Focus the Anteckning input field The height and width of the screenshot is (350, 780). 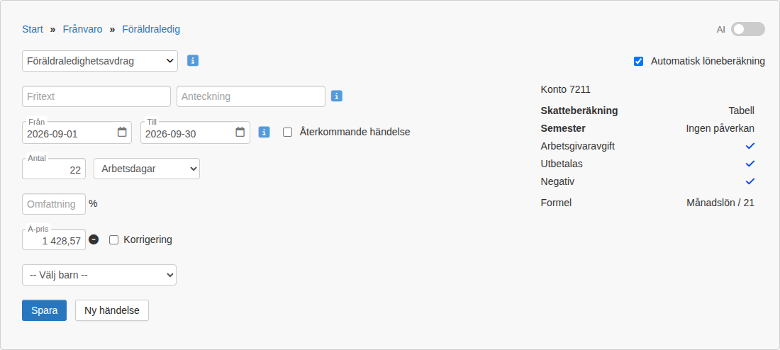point(251,96)
